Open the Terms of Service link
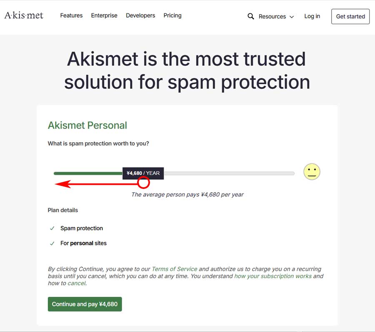The height and width of the screenshot is (332, 375). (x=174, y=269)
